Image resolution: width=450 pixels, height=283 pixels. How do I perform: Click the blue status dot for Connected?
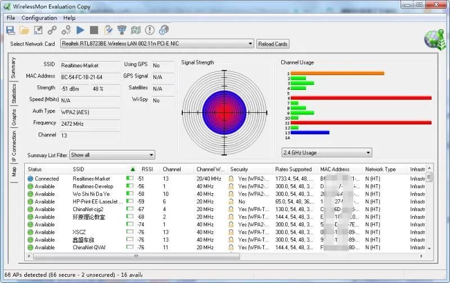(x=30, y=179)
